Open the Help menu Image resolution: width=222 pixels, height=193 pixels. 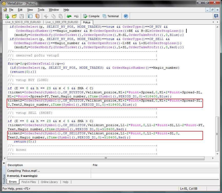pos(66,10)
